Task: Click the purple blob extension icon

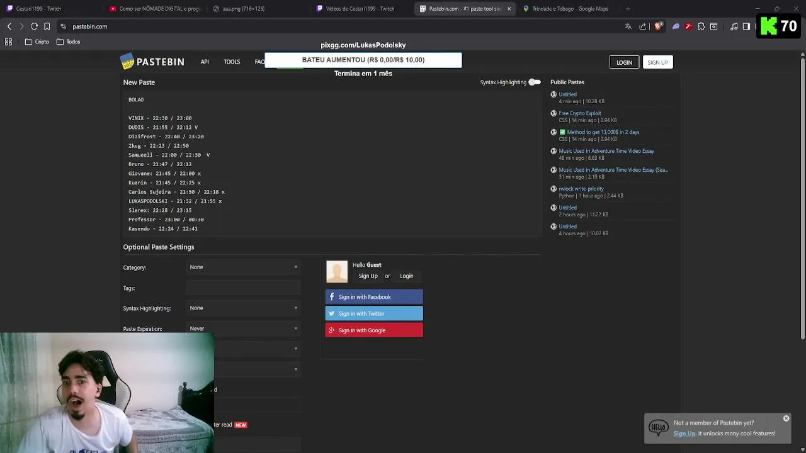Action: click(x=676, y=26)
